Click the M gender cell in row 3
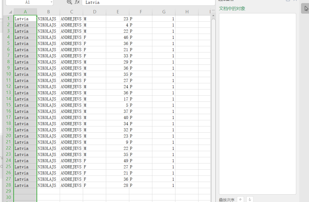This screenshot has width=309, height=202. click(x=95, y=31)
